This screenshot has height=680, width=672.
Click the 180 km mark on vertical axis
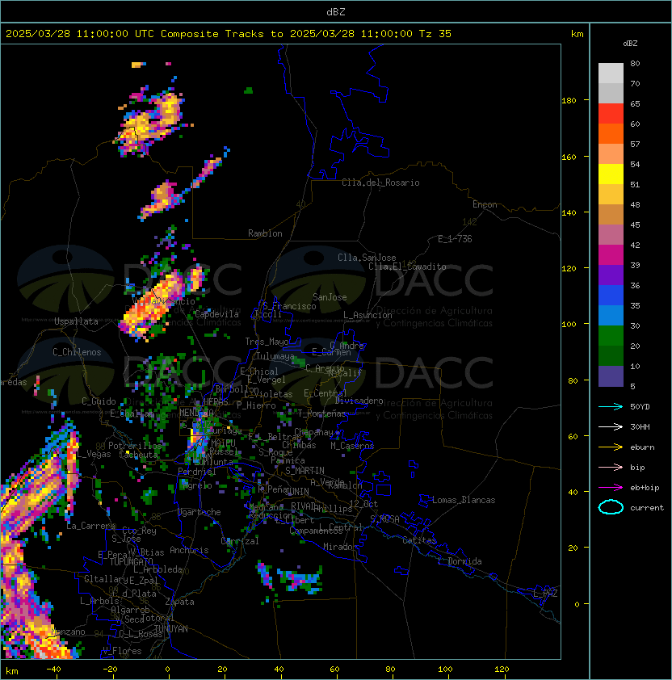point(569,101)
